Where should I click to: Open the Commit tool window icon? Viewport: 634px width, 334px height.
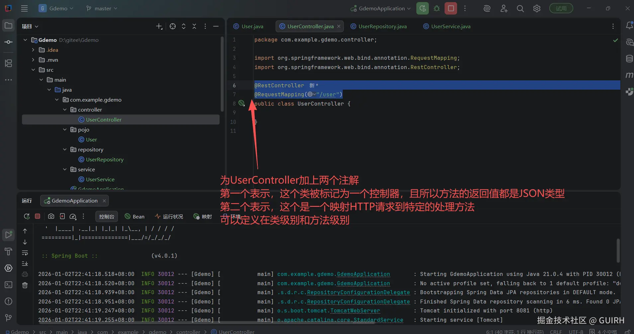pyautogui.click(x=8, y=42)
